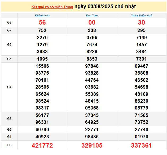Screen dimensions: 167x155
Task: Select G6 number 7149
Action: 142,38
